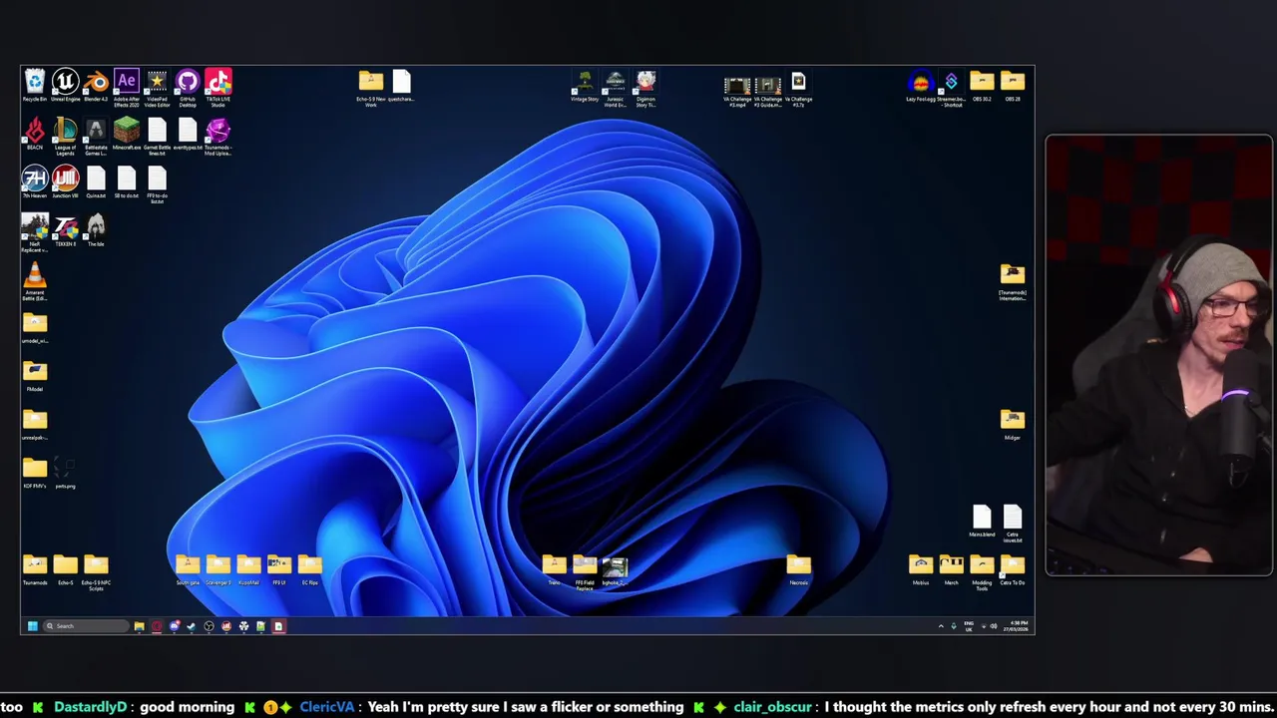This screenshot has width=1277, height=718.
Task: Open the Vintage Story shortcut
Action: (x=585, y=86)
